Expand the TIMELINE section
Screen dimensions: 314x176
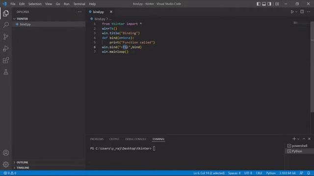pyautogui.click(x=49, y=168)
